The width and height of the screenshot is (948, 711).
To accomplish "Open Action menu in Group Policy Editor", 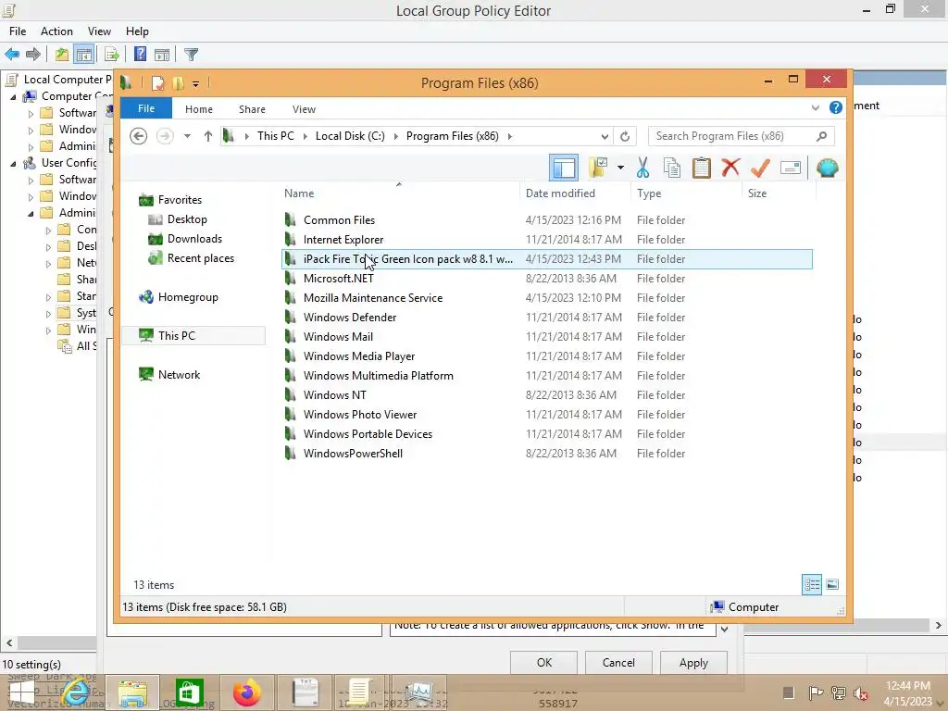I will click(x=56, y=31).
